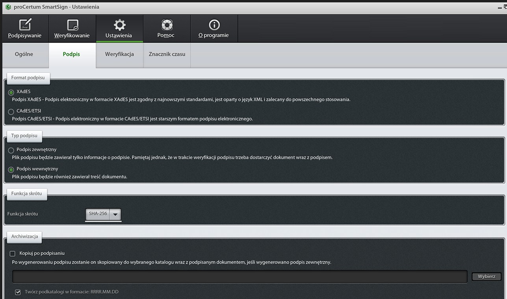Viewport: 507px width, 299px height.
Task: Select Podpis zewnętrzny signature type
Action: click(x=11, y=150)
